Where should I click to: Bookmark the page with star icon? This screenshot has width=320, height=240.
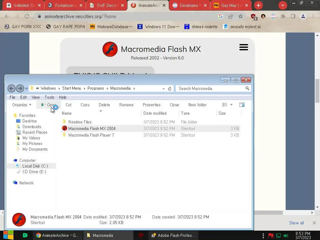[241, 16]
